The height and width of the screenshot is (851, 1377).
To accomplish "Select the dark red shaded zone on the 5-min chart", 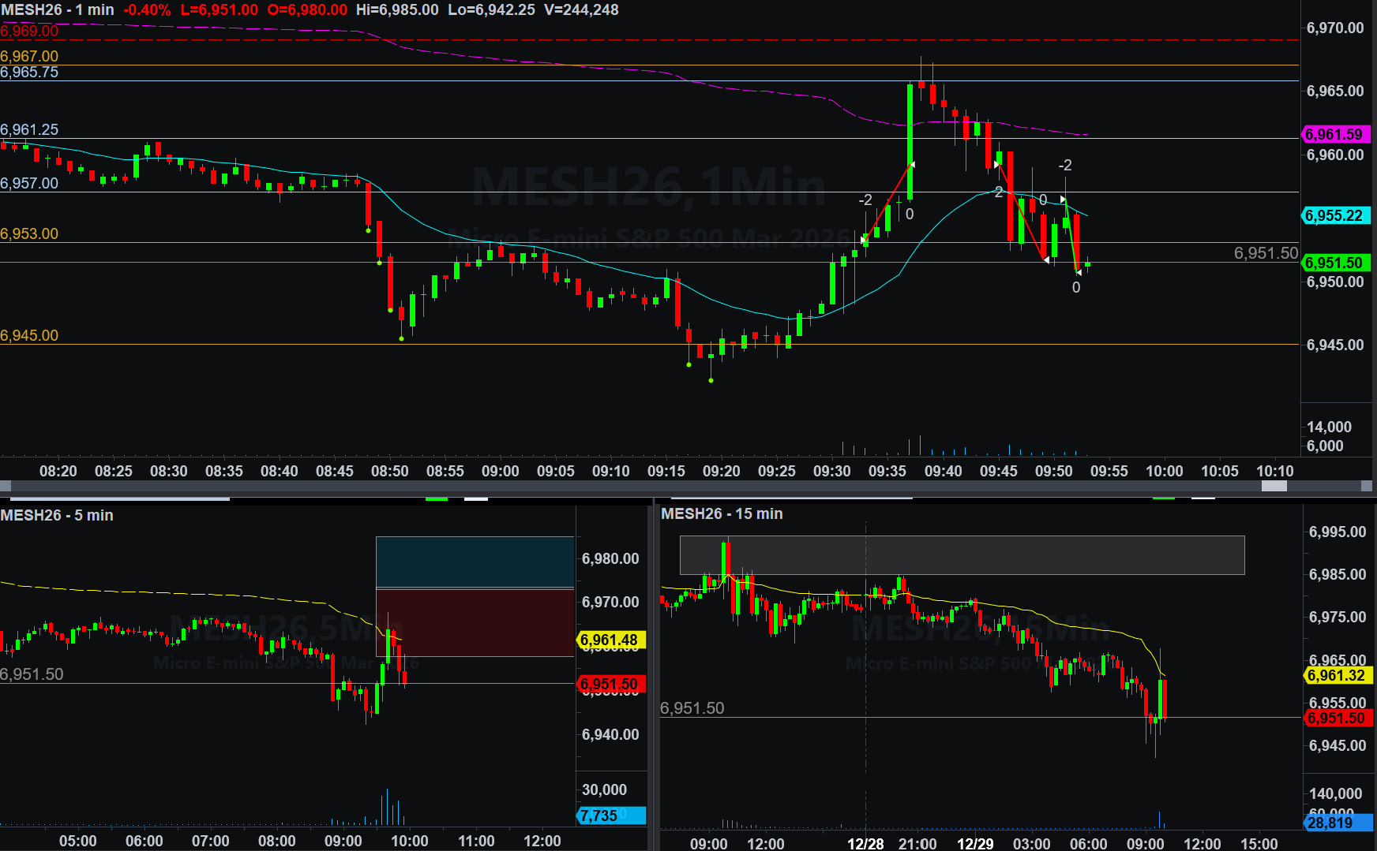I will point(475,622).
